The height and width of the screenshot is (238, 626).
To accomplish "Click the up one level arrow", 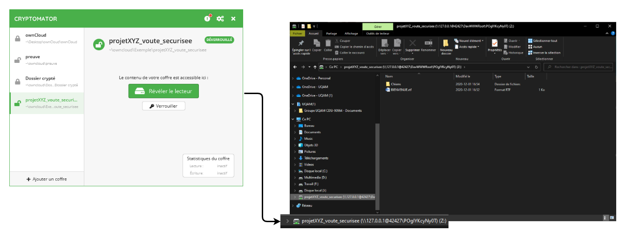I will (314, 67).
